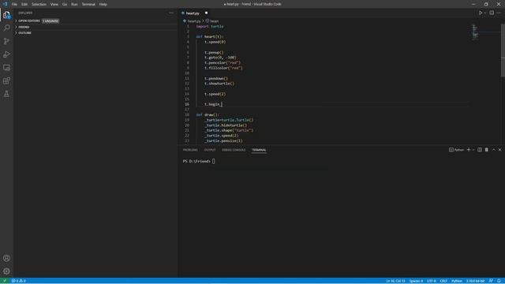Maximize the panel with chevron up
Screen dimensions: 505x284
pos(494,150)
